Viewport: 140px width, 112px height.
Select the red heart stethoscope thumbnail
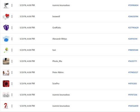(6, 16)
